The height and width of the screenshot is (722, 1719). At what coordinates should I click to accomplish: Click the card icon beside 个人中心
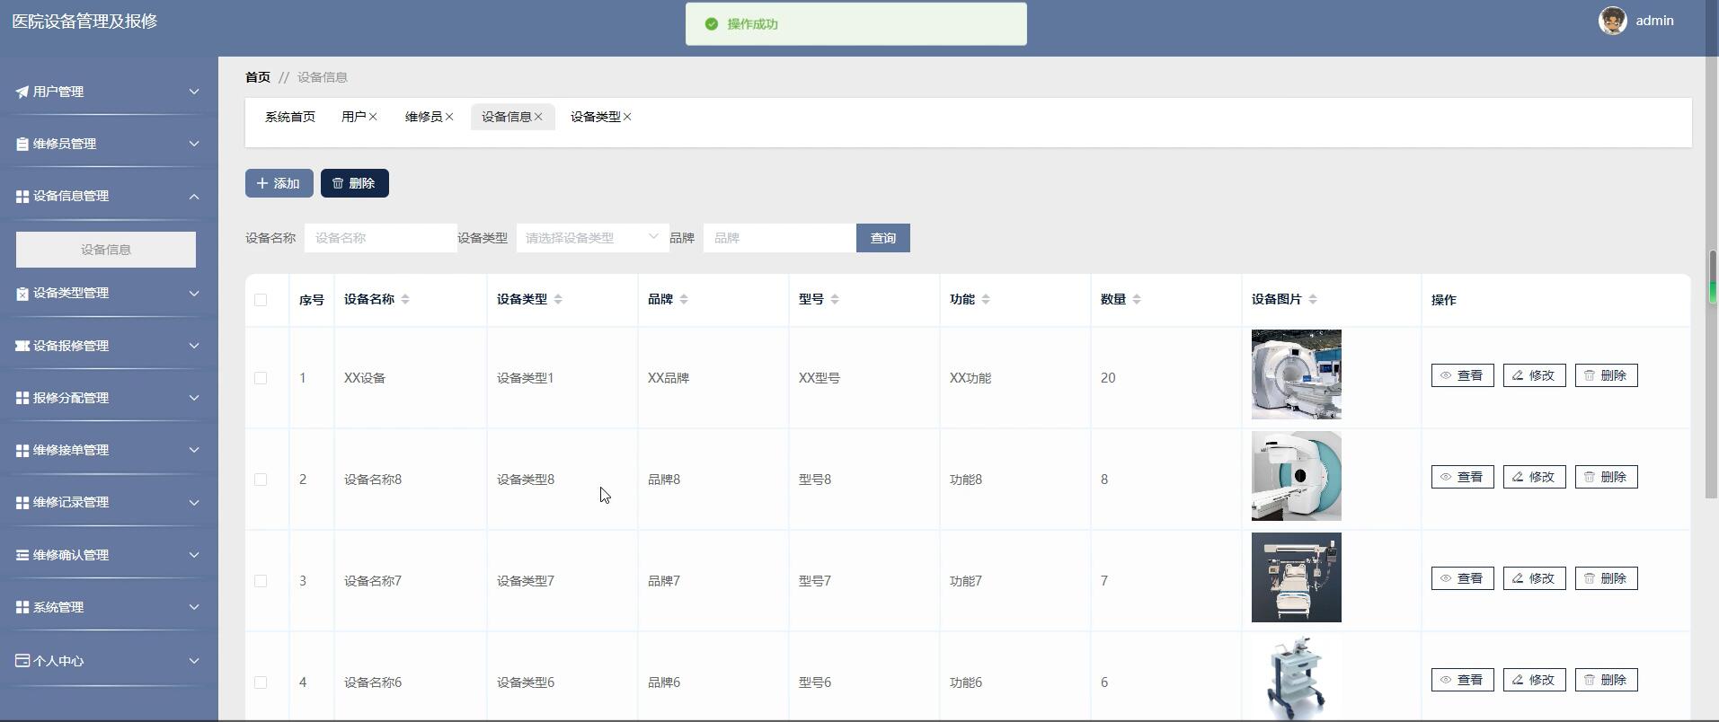coord(22,661)
